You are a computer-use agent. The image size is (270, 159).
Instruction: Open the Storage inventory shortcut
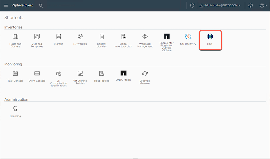tap(59, 40)
